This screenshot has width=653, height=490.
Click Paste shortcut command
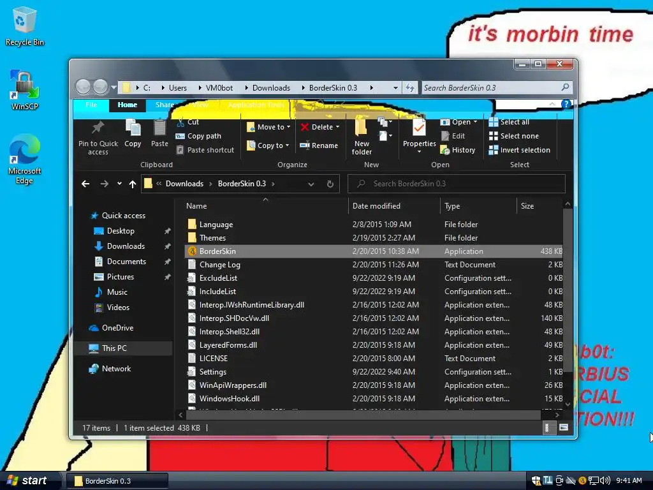tap(205, 150)
